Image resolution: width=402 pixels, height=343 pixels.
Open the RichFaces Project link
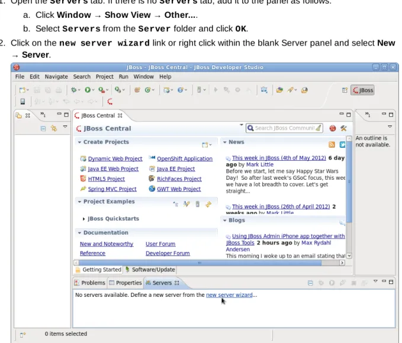pos(179,179)
